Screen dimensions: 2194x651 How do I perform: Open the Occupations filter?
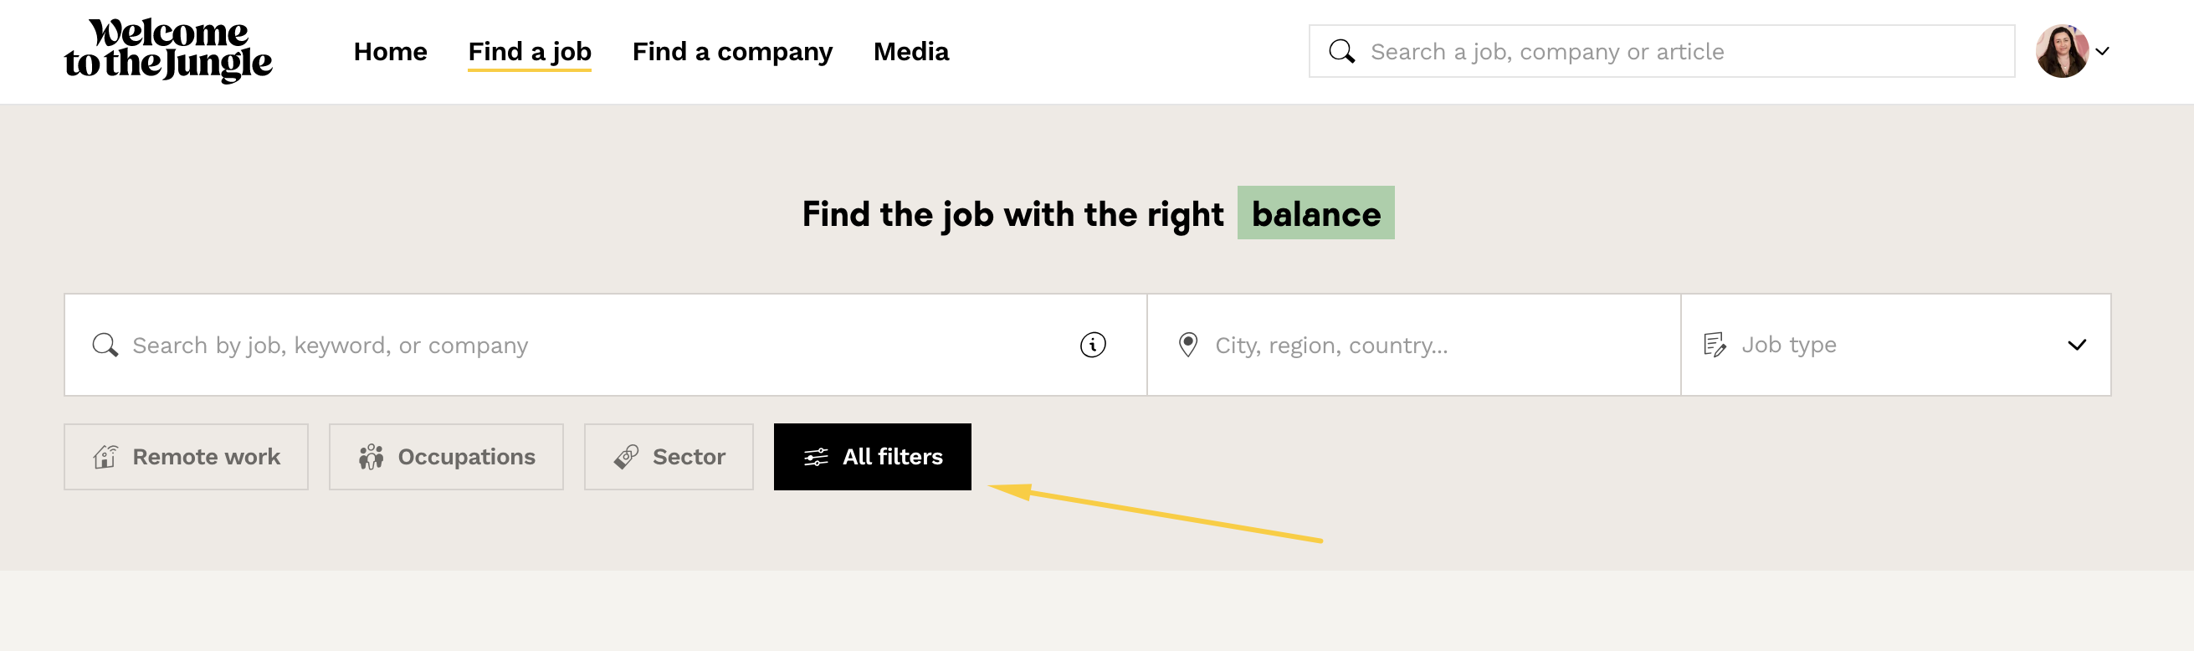click(445, 457)
